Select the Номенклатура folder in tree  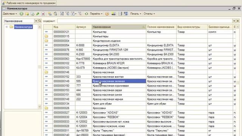coord(23,27)
